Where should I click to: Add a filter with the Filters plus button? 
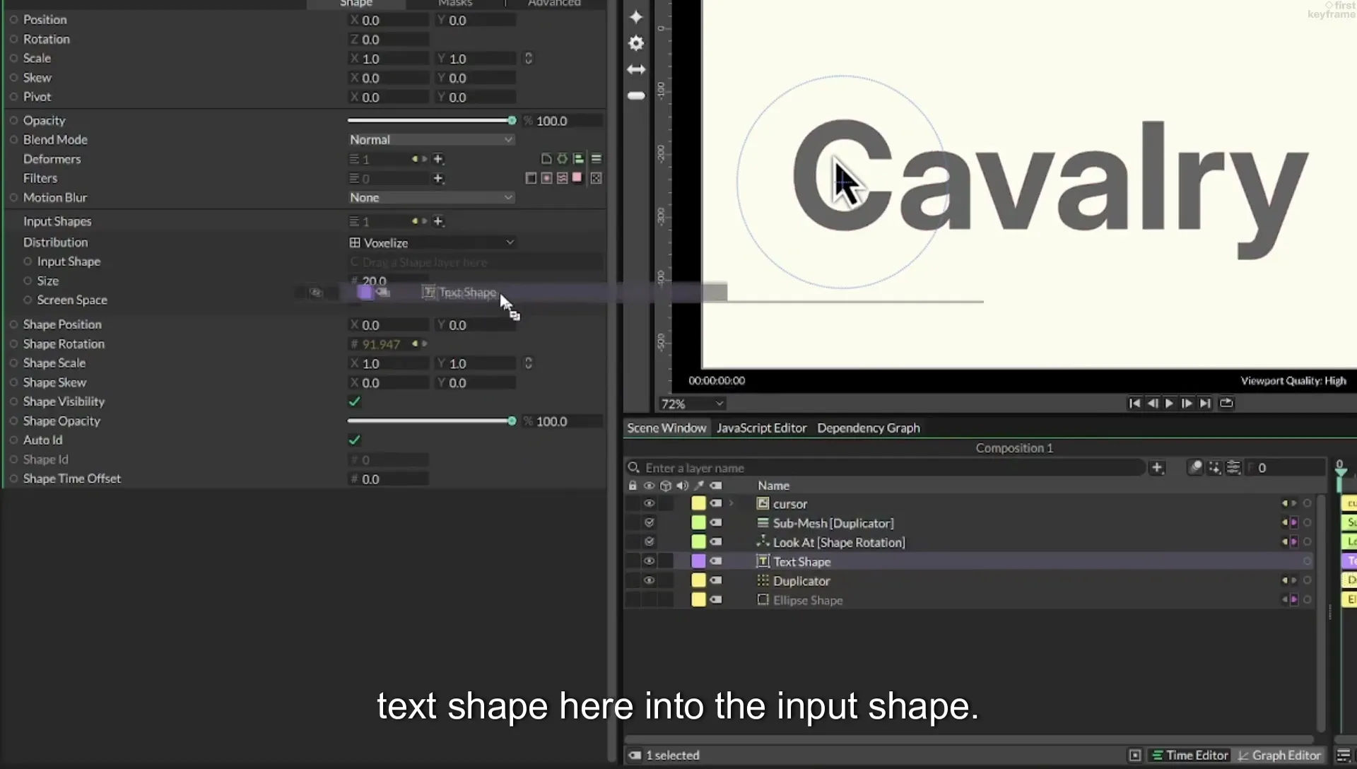tap(438, 178)
